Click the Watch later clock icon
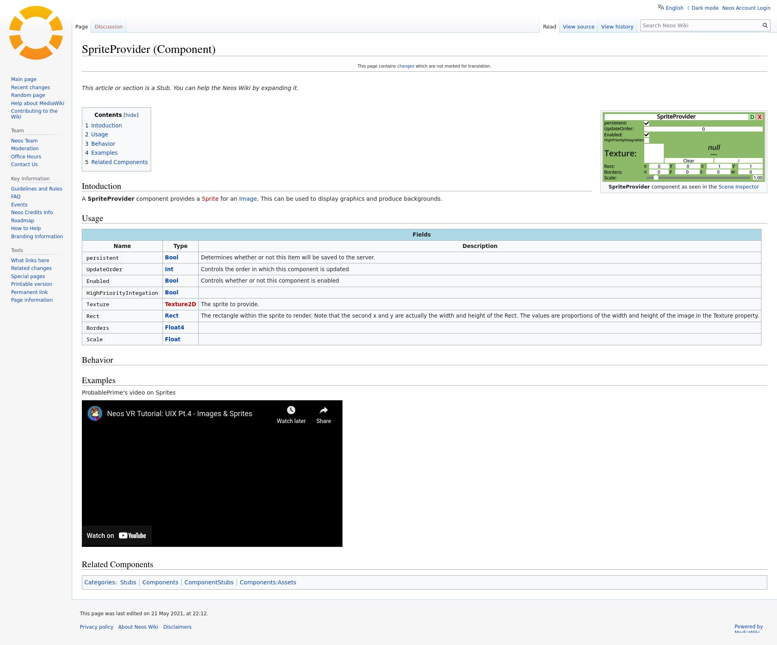 point(291,410)
